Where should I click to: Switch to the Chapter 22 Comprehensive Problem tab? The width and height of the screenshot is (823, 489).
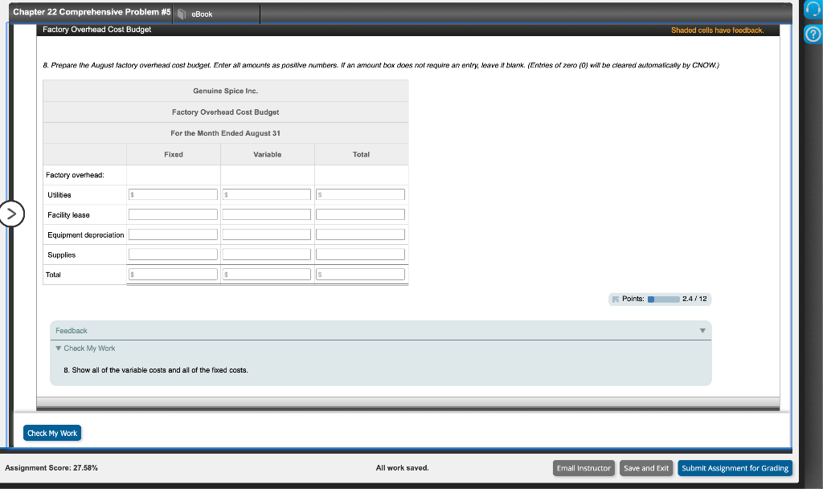(x=88, y=11)
